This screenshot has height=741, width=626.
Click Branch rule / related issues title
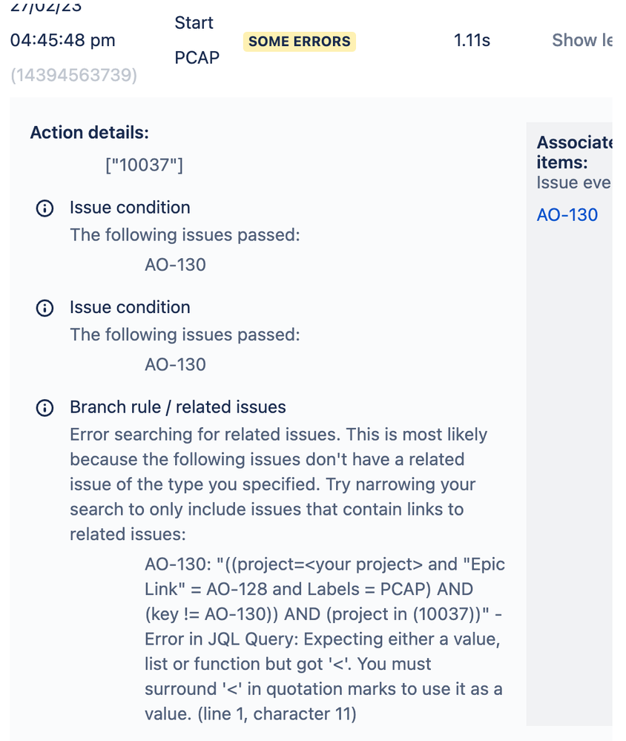[178, 407]
